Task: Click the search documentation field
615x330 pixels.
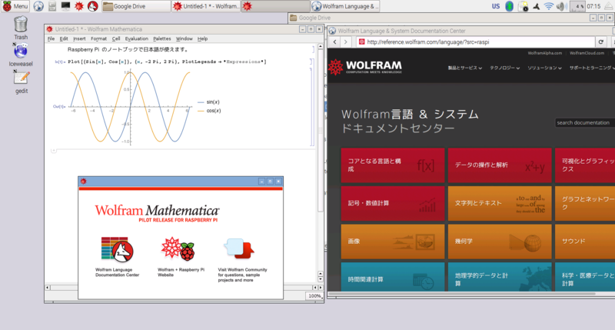Action: point(585,123)
